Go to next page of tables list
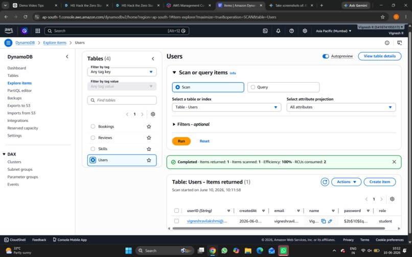 tap(142, 114)
